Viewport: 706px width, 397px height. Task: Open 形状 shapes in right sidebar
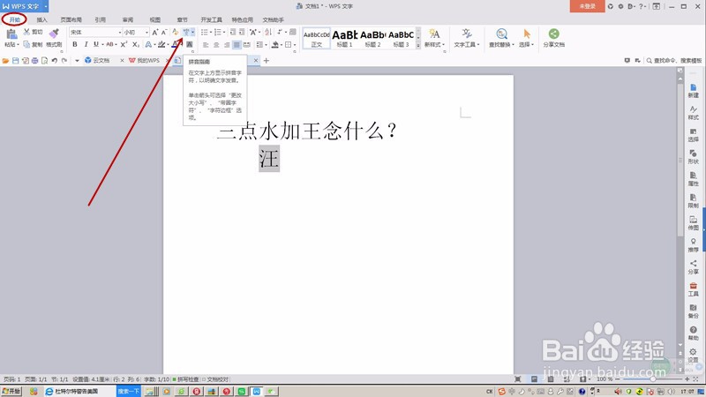tap(694, 157)
